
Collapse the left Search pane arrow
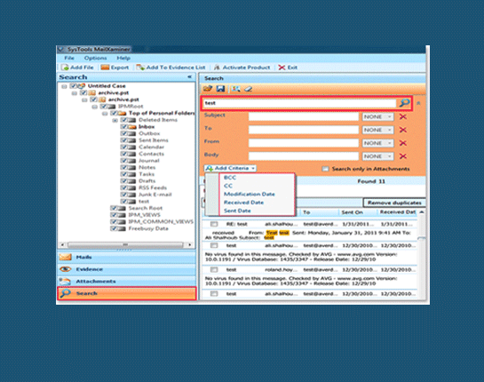[x=189, y=77]
